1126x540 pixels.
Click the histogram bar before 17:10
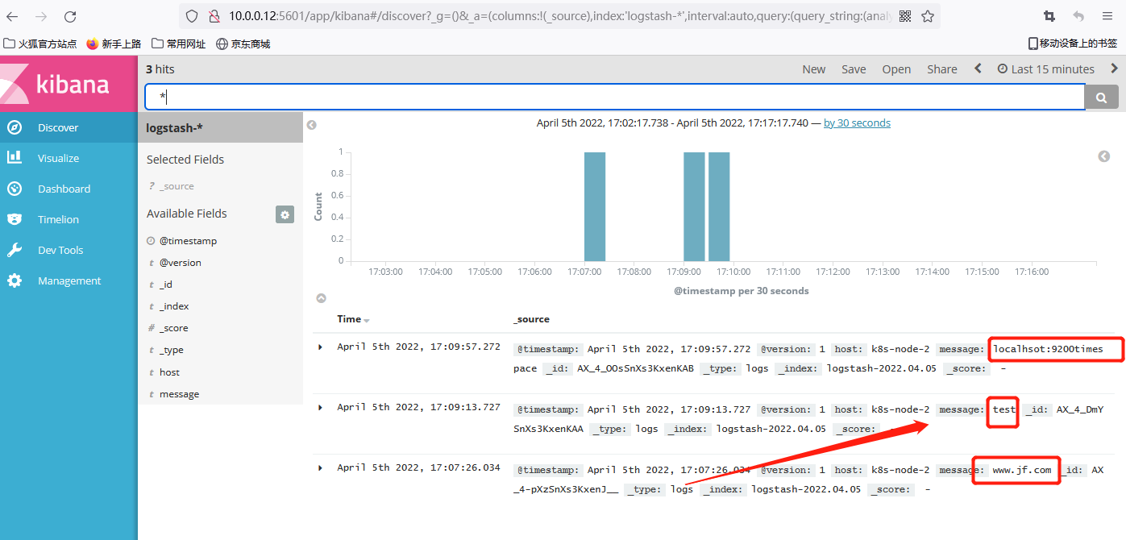pos(719,206)
